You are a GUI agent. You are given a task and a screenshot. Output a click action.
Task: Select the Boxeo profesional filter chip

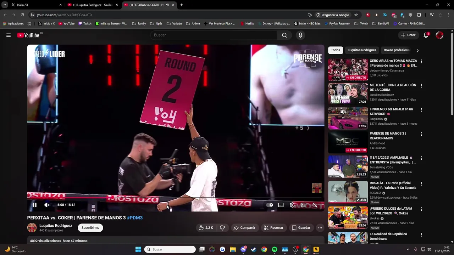click(x=397, y=50)
